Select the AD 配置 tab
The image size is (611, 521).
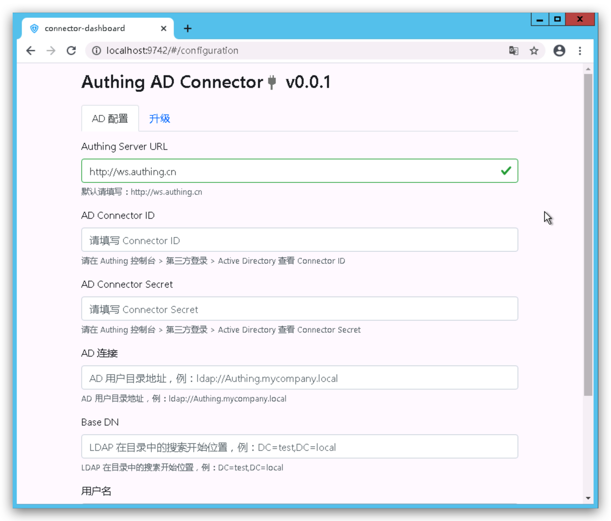coord(110,119)
